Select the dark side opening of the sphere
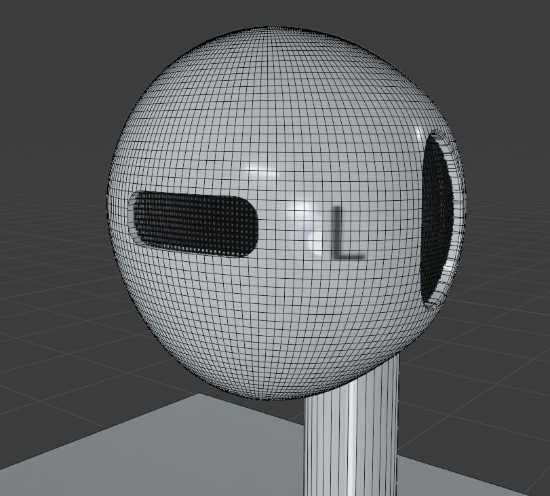The height and width of the screenshot is (496, 550). pyautogui.click(x=435, y=219)
